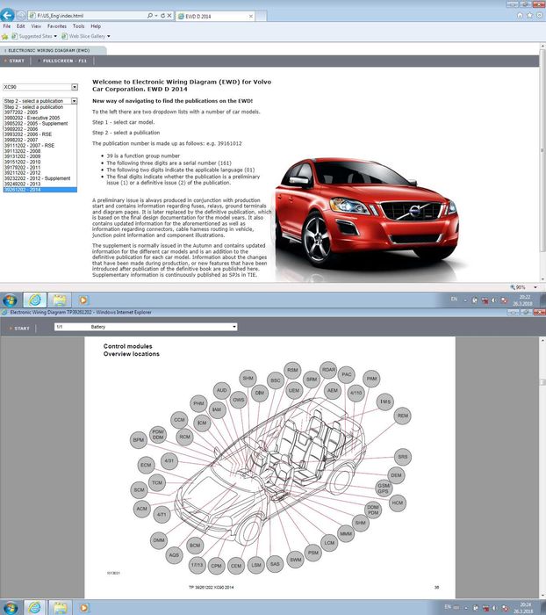Image resolution: width=546 pixels, height=615 pixels.
Task: Click the ECM control module bubble
Action: pos(146,464)
